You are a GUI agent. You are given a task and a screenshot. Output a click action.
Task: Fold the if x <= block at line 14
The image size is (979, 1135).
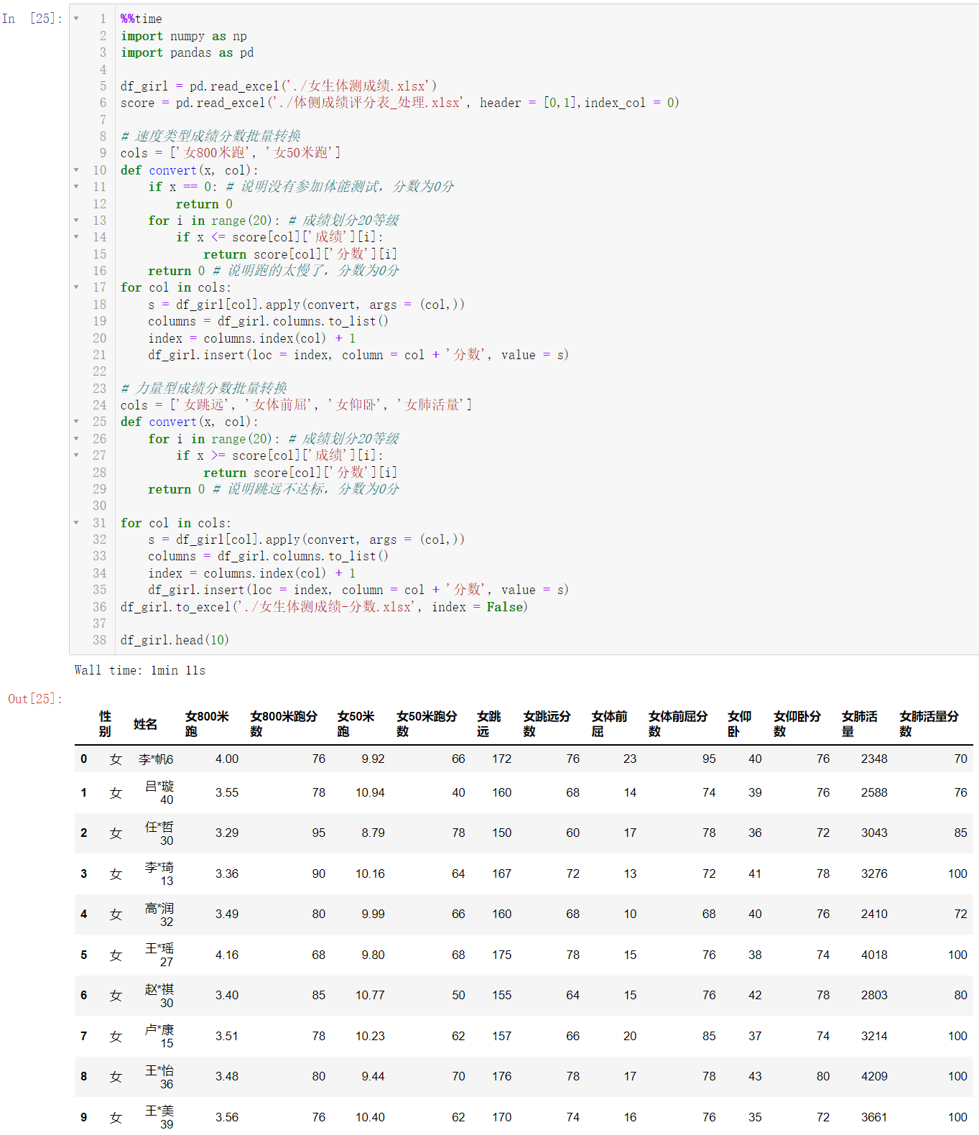pos(76,237)
